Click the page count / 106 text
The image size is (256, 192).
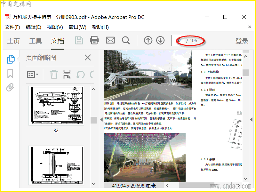click(192, 41)
